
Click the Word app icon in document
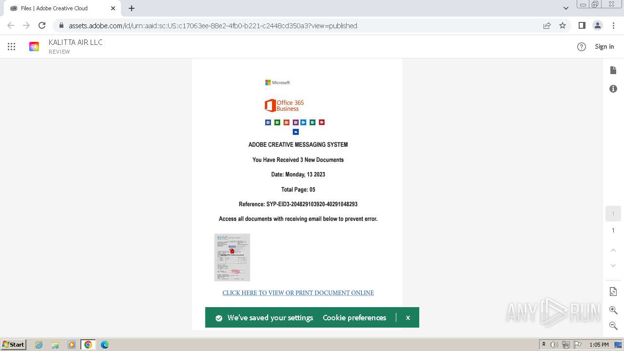click(268, 122)
